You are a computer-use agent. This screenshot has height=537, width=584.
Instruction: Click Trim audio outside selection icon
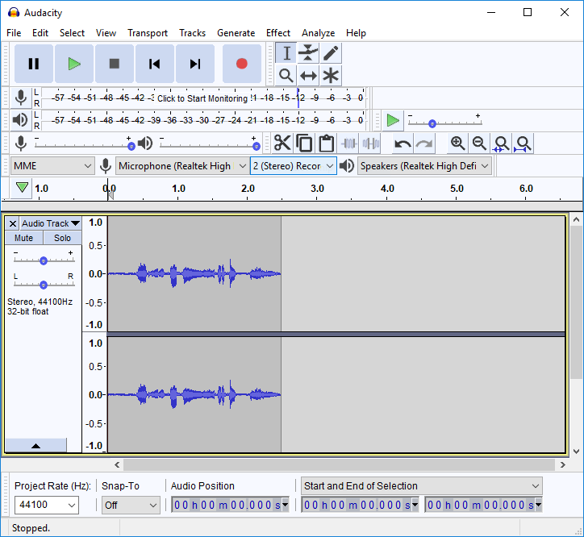coord(348,144)
